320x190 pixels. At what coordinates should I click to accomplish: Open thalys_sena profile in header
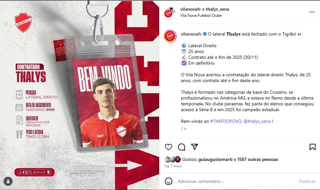(x=217, y=9)
